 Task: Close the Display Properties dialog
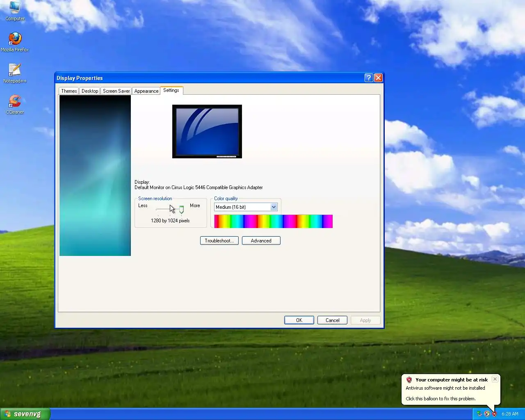pos(378,78)
